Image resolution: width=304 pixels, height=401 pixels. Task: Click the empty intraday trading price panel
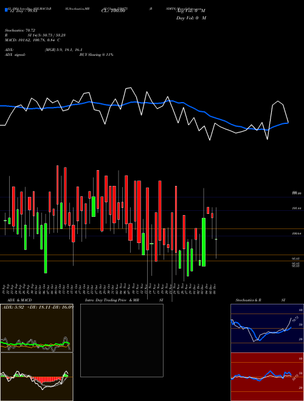122,340
